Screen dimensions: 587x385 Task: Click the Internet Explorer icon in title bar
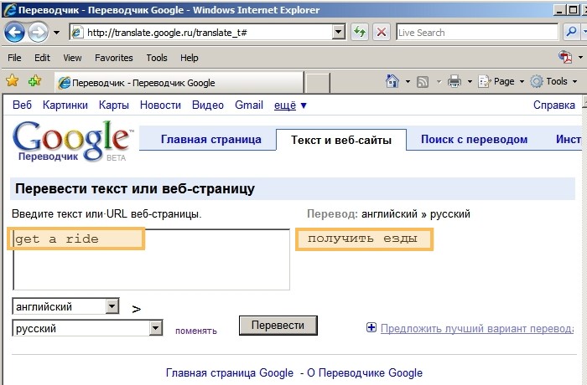pyautogui.click(x=9, y=9)
